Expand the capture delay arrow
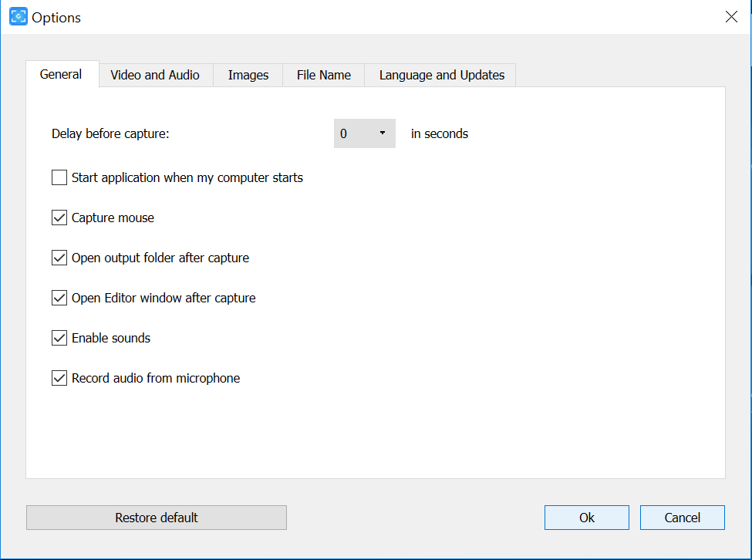The height and width of the screenshot is (560, 752). point(382,133)
